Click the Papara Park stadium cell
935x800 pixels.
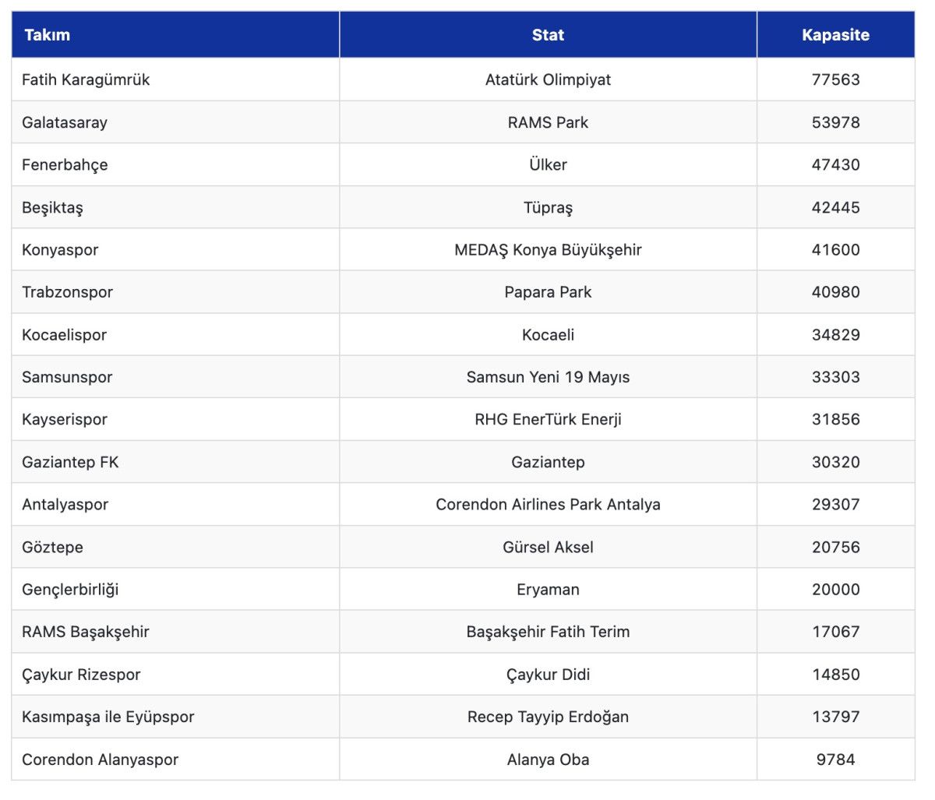pyautogui.click(x=548, y=292)
